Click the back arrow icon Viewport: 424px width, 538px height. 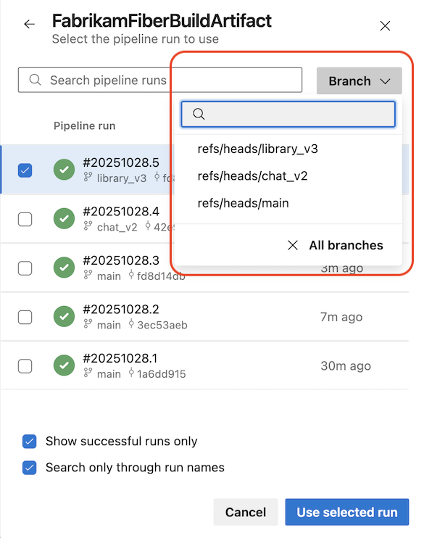click(30, 24)
